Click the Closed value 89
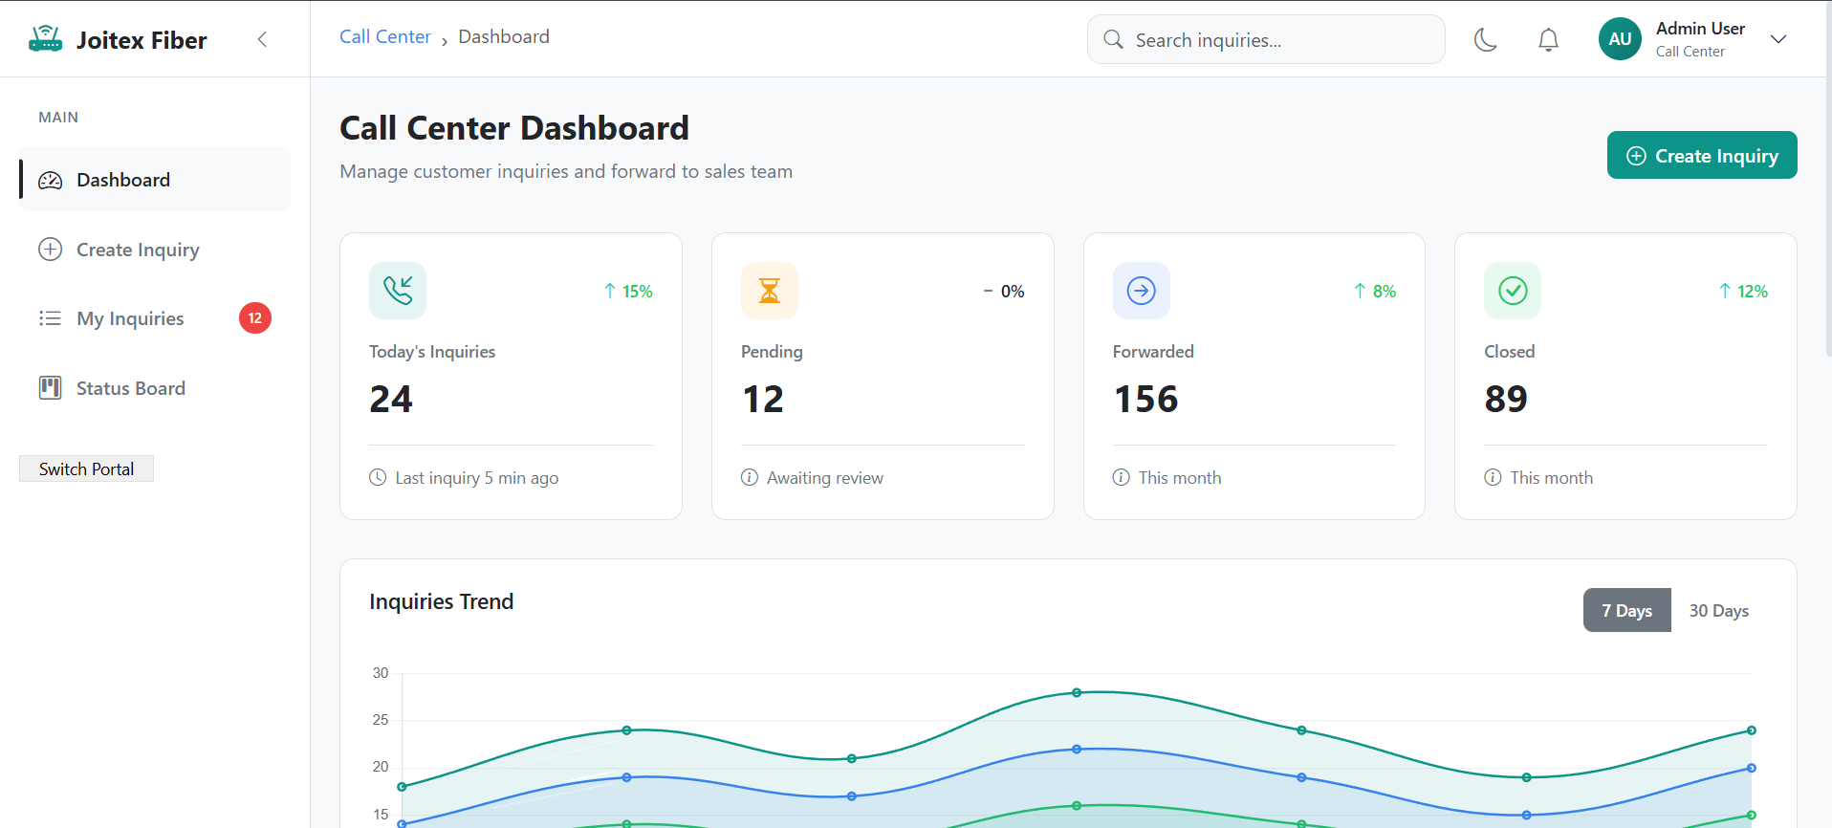1832x828 pixels. 1506,399
